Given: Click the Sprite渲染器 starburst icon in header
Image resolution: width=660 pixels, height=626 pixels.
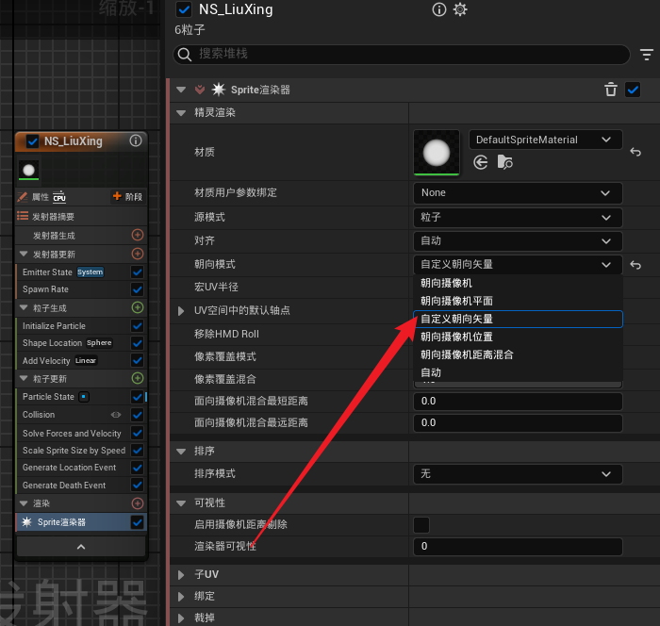Looking at the screenshot, I should pyautogui.click(x=219, y=90).
